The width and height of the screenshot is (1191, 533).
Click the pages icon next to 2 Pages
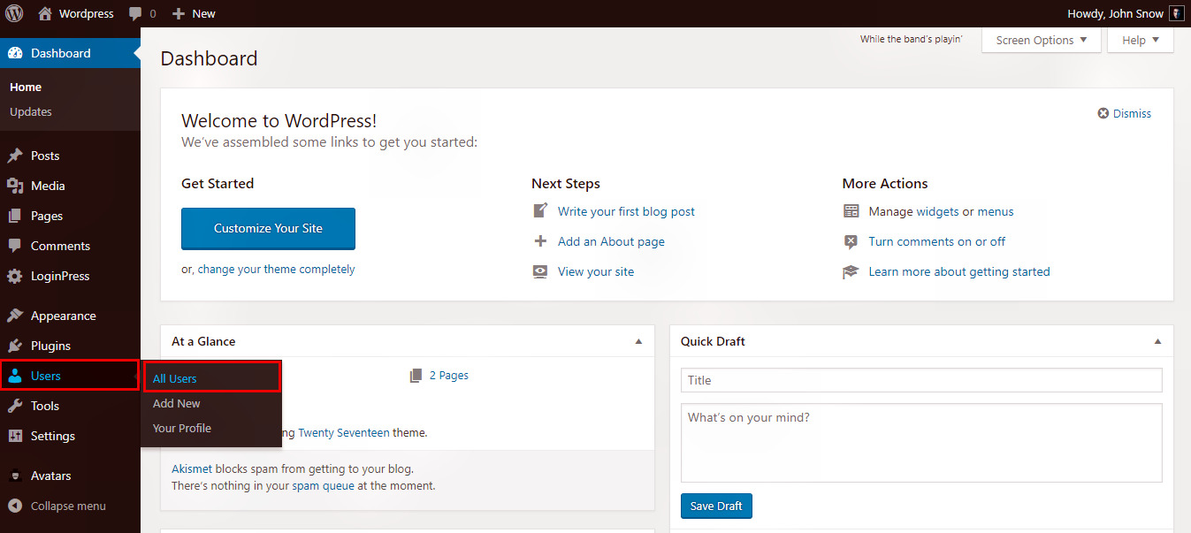[x=416, y=376]
